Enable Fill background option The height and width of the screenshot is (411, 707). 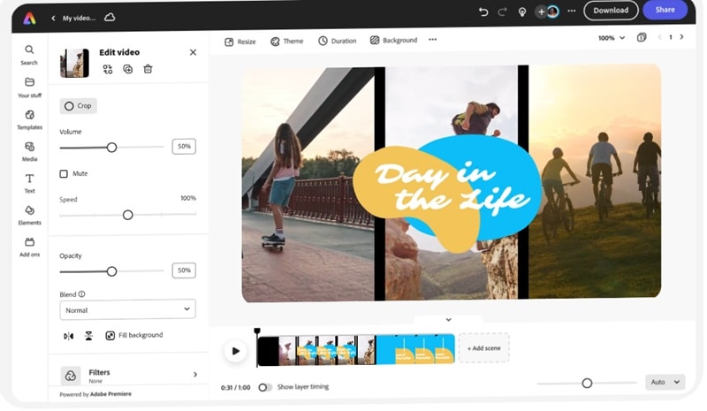134,335
